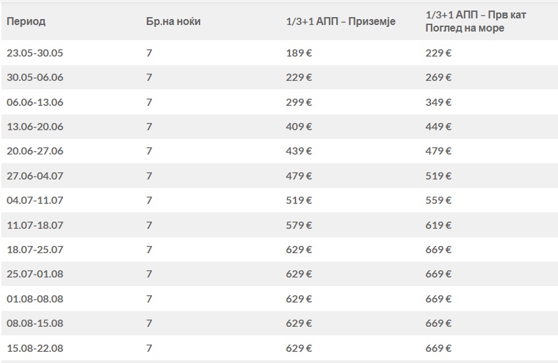Click the 409 € price cell

click(299, 126)
